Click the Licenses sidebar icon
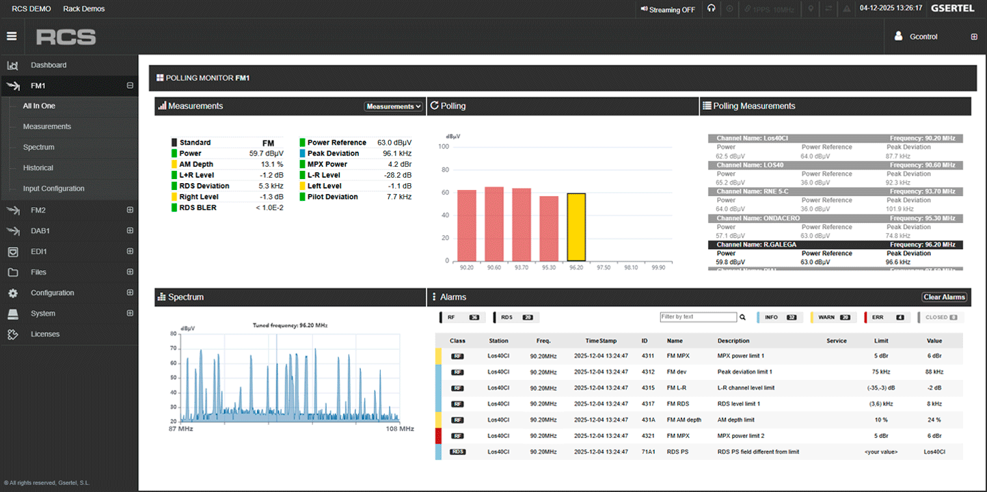 click(x=12, y=334)
